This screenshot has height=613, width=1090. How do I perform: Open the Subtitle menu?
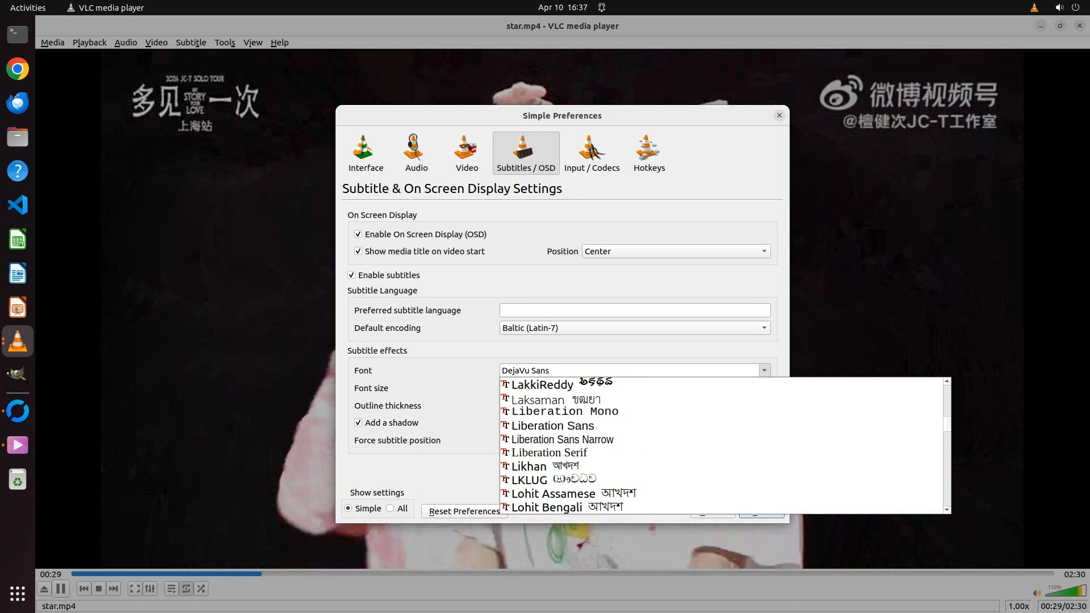pyautogui.click(x=191, y=43)
